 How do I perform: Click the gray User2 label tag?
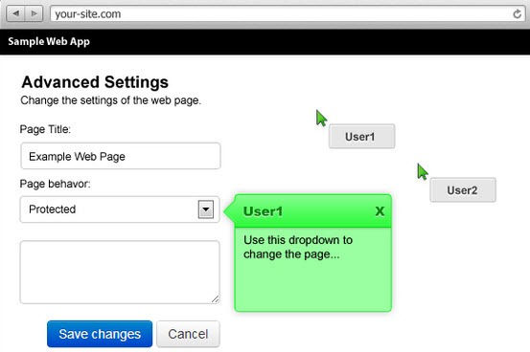coord(463,190)
